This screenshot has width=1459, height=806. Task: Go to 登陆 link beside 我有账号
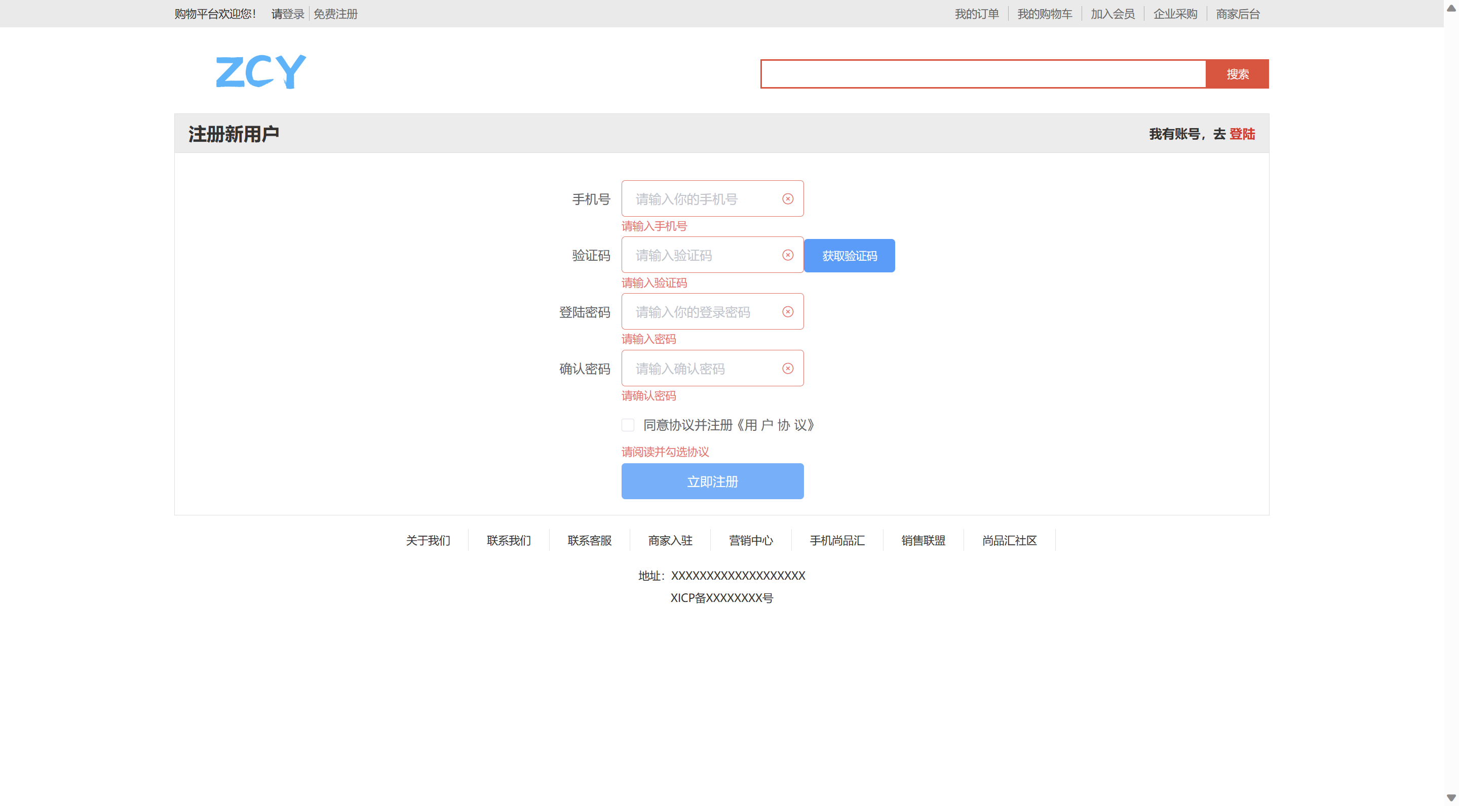(x=1242, y=134)
